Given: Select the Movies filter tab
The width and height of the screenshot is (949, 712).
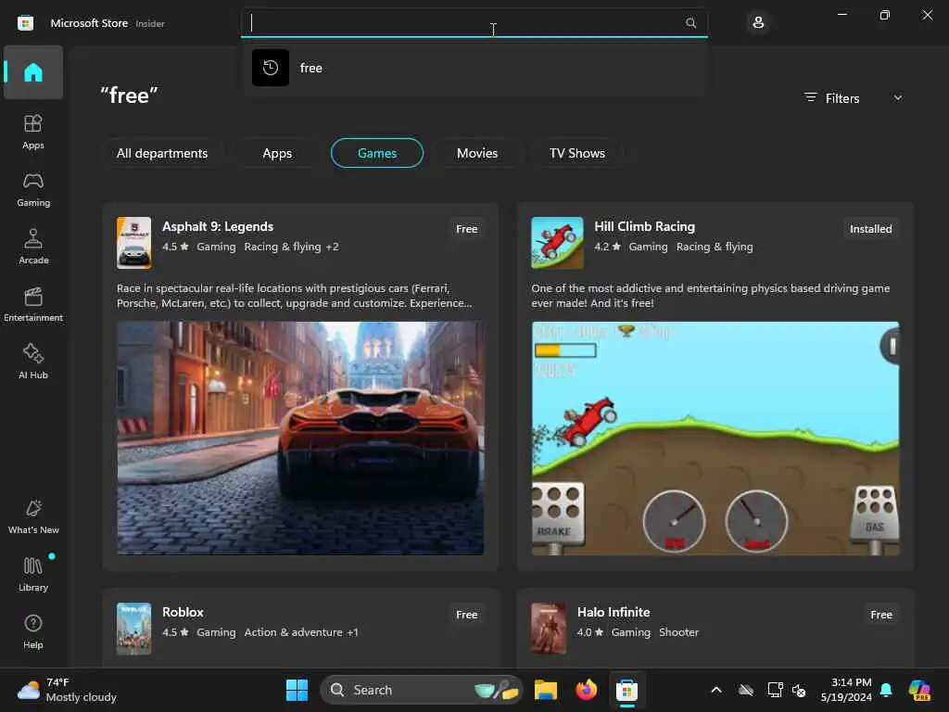Looking at the screenshot, I should [x=477, y=153].
